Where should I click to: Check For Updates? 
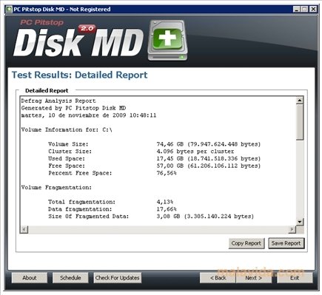click(x=118, y=278)
